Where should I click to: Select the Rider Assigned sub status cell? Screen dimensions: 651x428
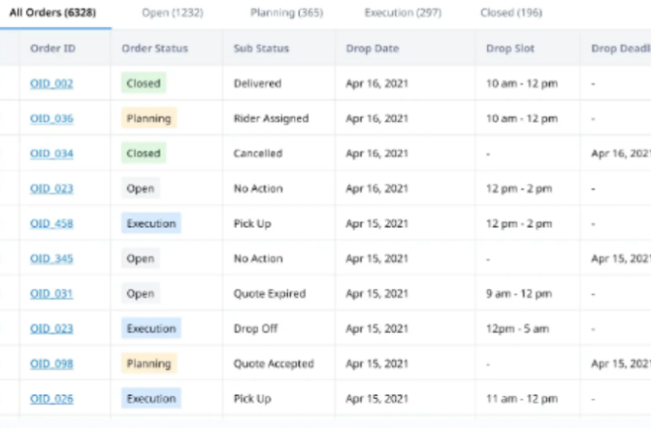pos(271,118)
